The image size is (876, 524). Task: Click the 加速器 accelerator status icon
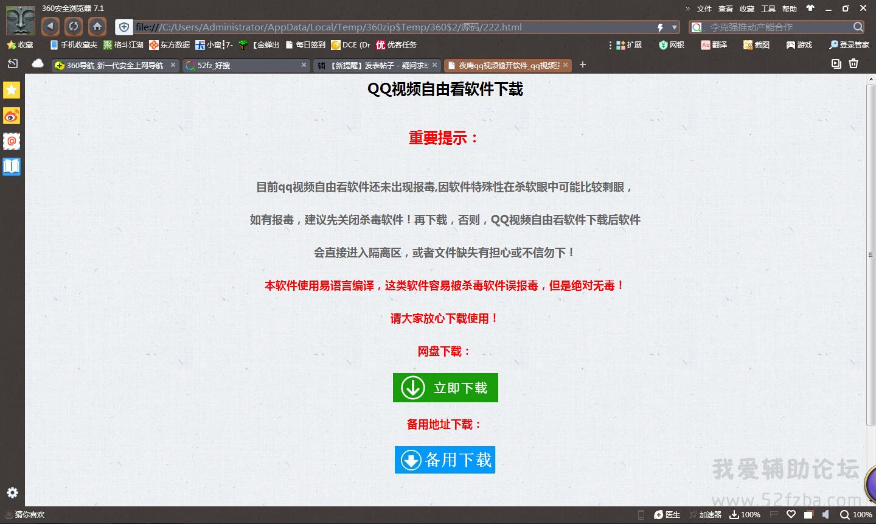(706, 515)
